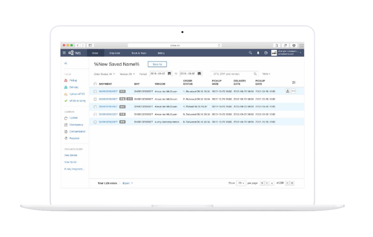Expand the Vendor filter dropdown
This screenshot has width=373, height=237.
(x=127, y=74)
